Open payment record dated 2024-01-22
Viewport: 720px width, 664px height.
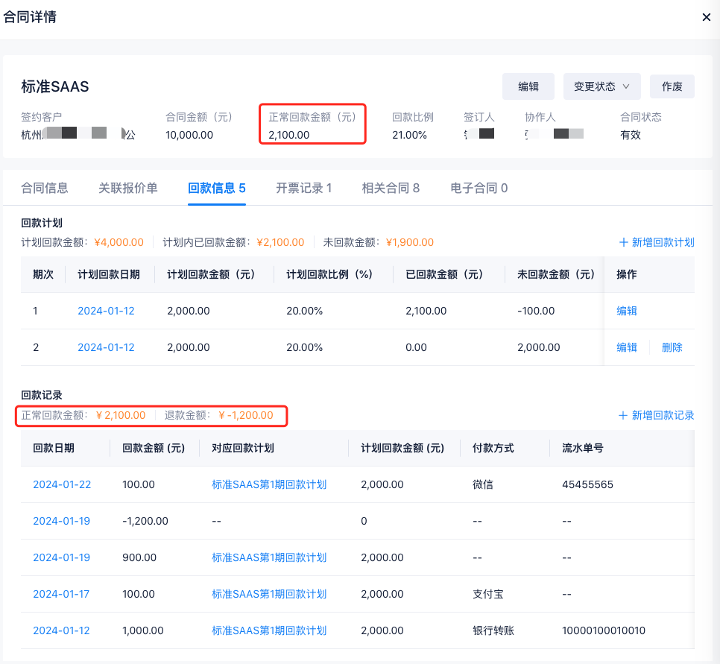pyautogui.click(x=62, y=484)
